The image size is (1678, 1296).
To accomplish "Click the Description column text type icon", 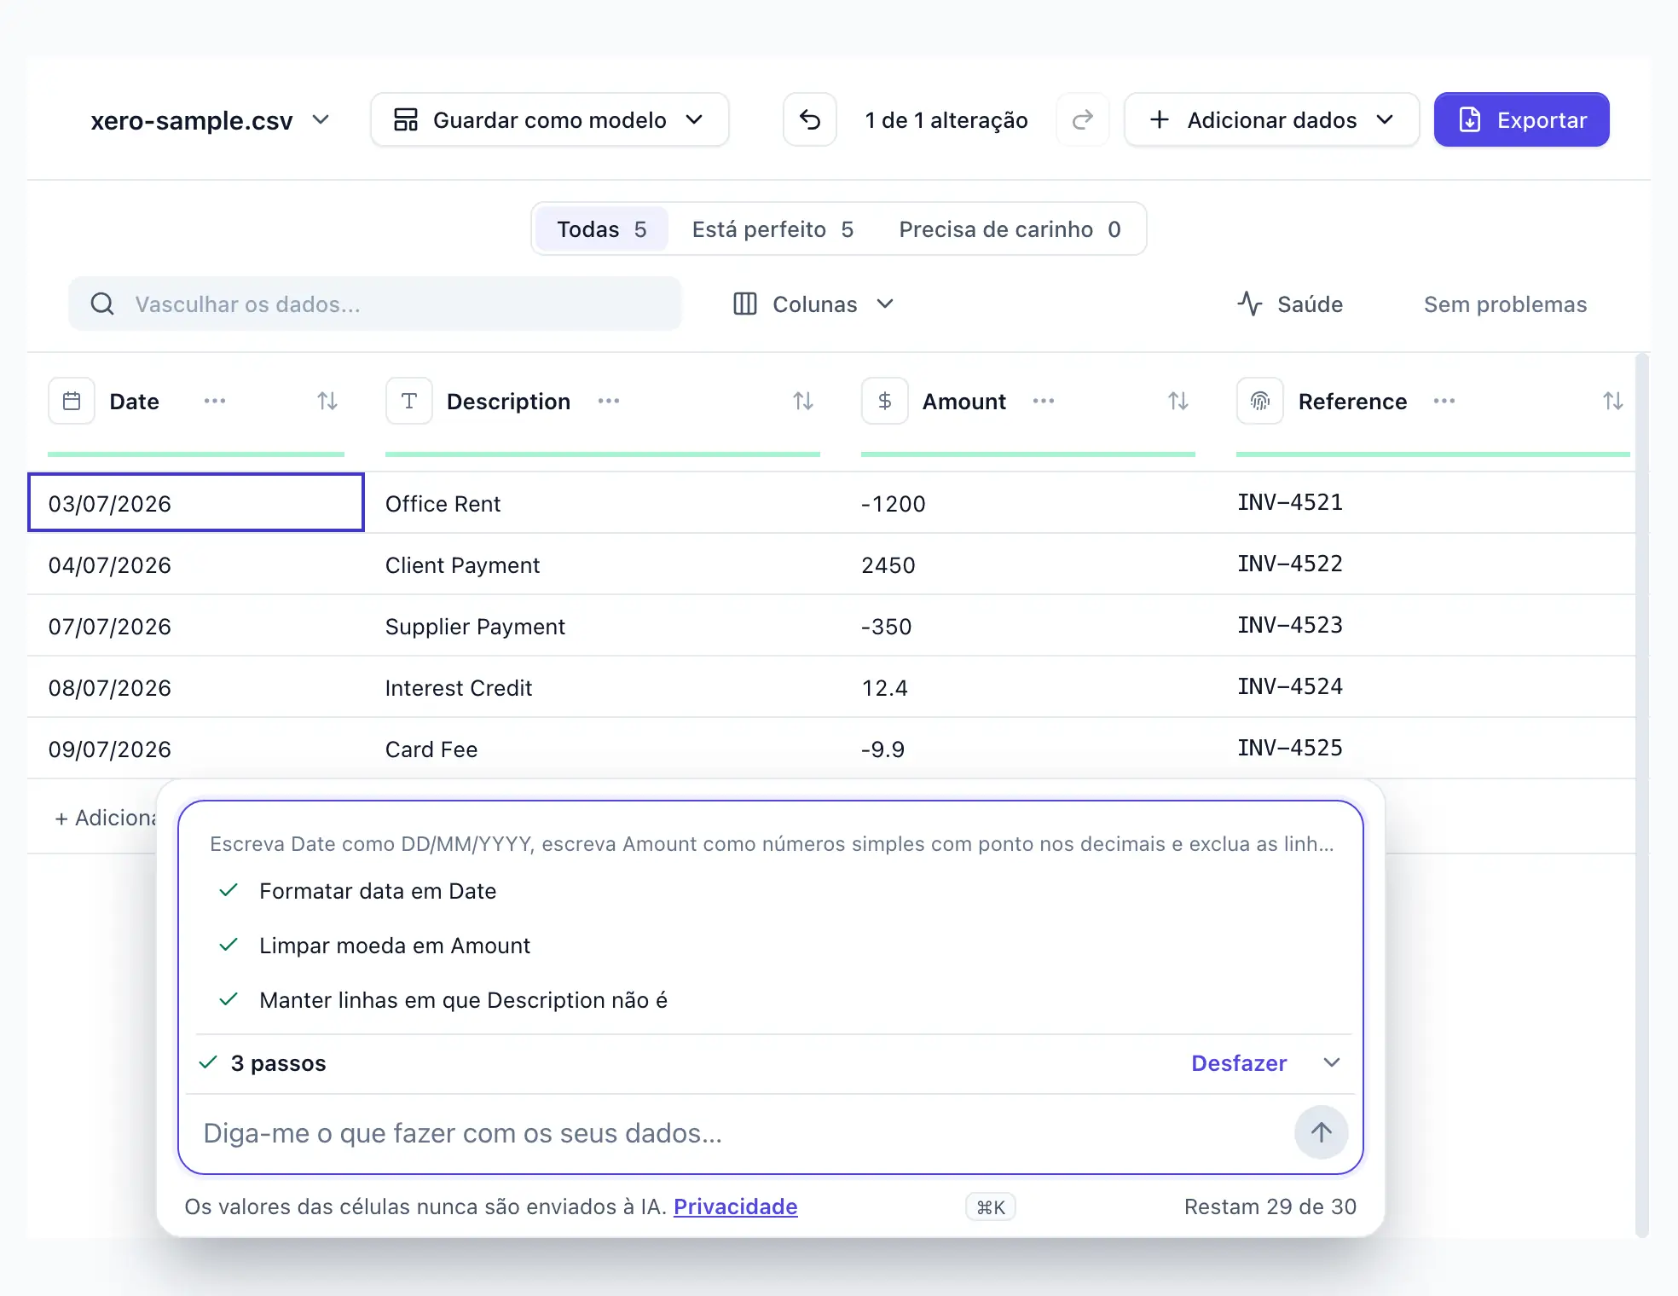I will click(409, 401).
